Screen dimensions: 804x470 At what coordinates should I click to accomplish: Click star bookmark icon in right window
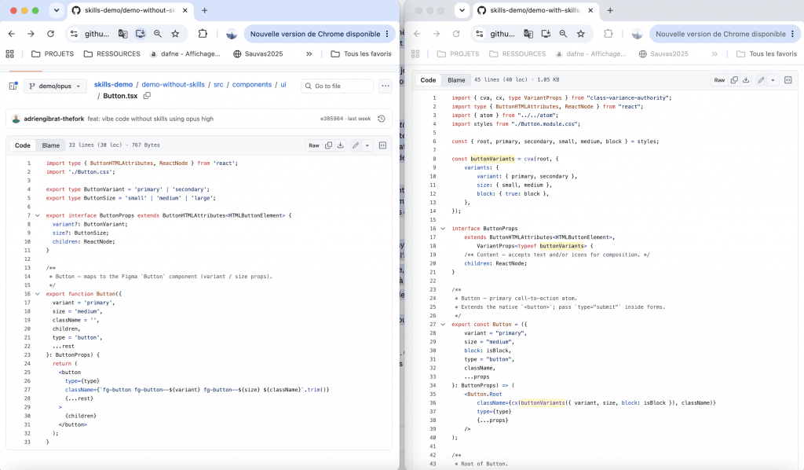tap(581, 34)
